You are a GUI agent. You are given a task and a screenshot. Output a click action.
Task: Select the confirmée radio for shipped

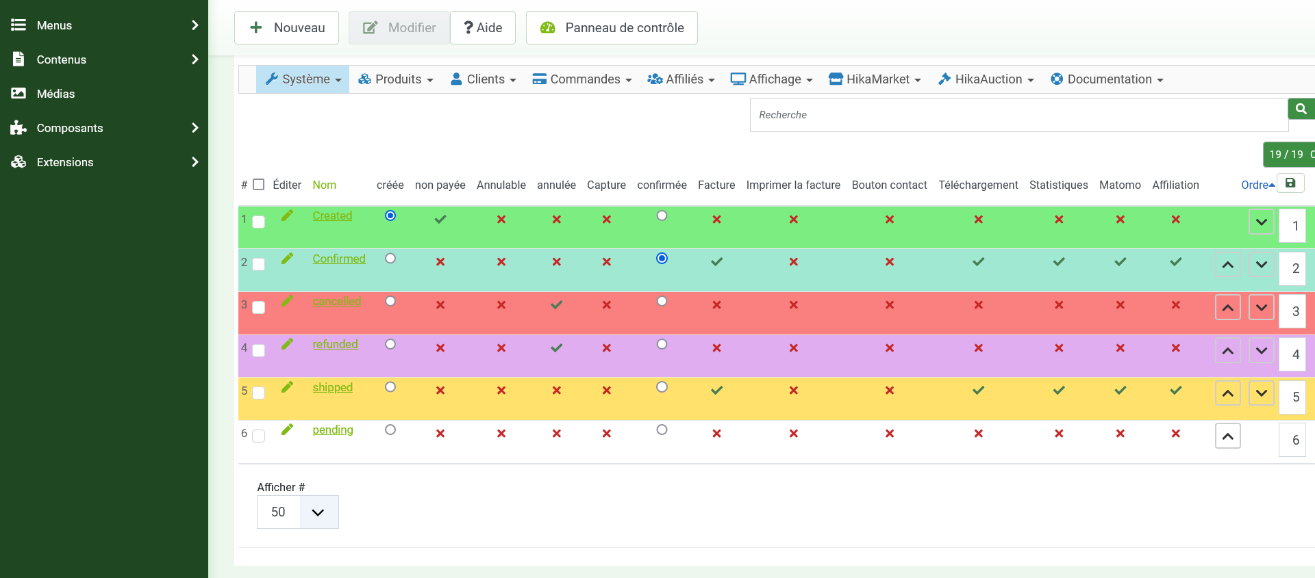point(662,387)
